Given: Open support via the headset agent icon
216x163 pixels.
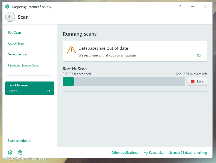Looking at the screenshot, I should (x=20, y=152).
